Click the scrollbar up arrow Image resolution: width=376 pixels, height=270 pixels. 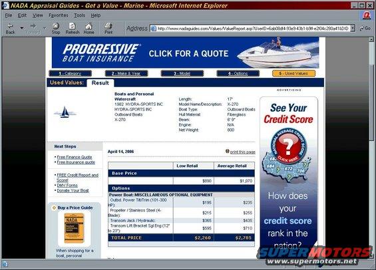point(371,39)
